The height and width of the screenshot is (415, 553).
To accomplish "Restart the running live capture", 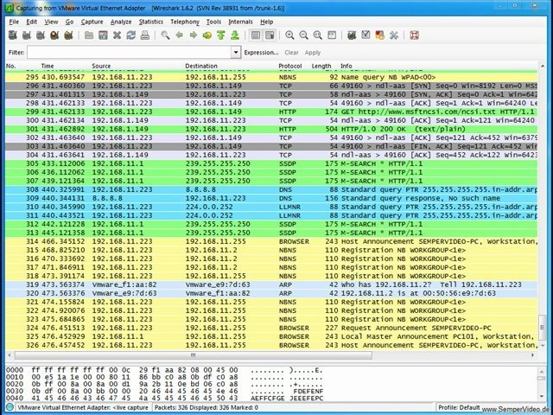I will pyautogui.click(x=68, y=35).
